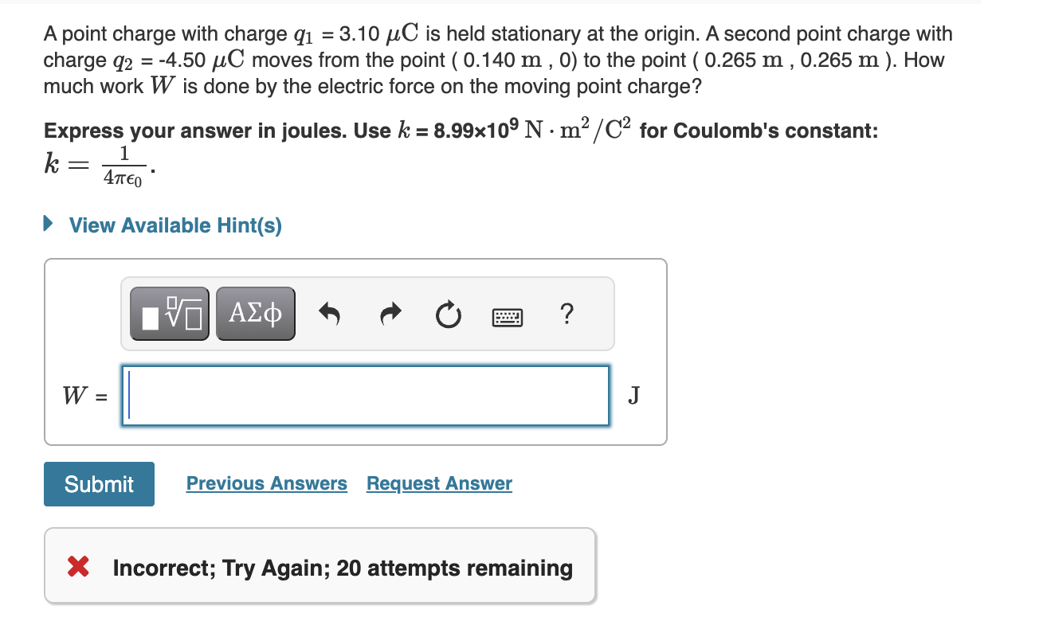
Task: Submit the answer
Action: point(99,483)
